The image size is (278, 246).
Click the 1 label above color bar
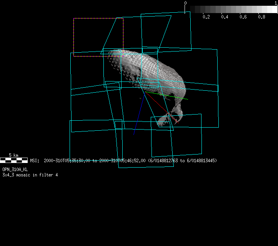(x=276, y=3)
